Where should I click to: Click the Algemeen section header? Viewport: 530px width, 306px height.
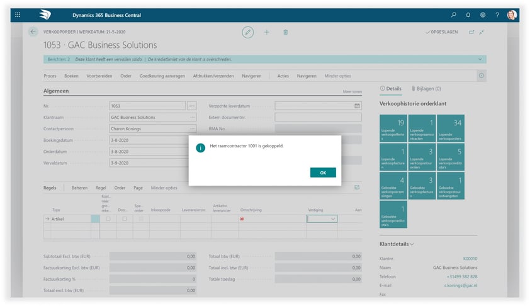click(x=56, y=91)
